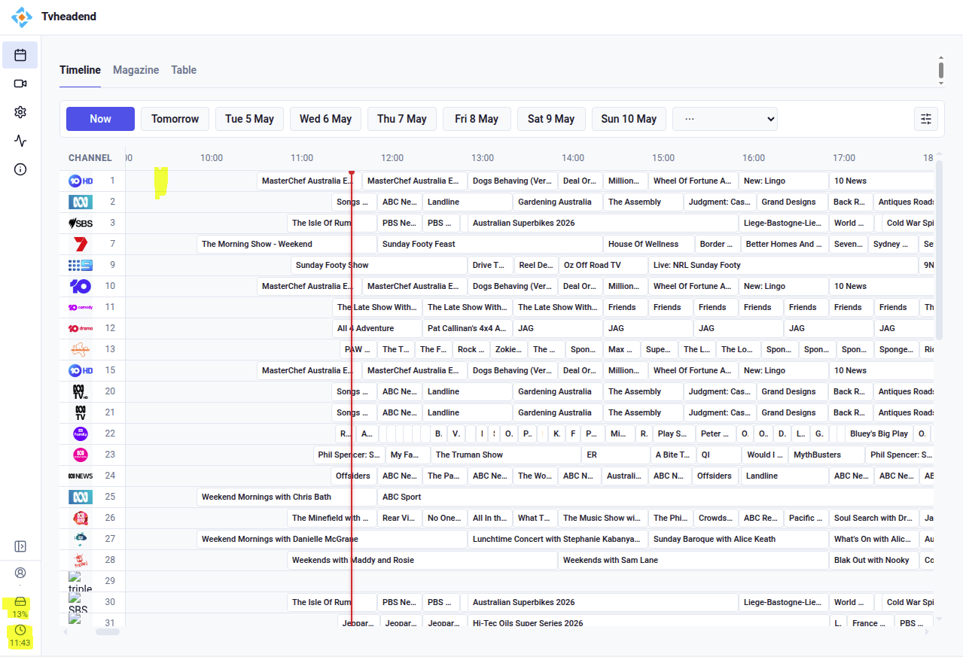Open Weekends with Sam Lane programme
The image size is (963, 657).
[x=693, y=560]
